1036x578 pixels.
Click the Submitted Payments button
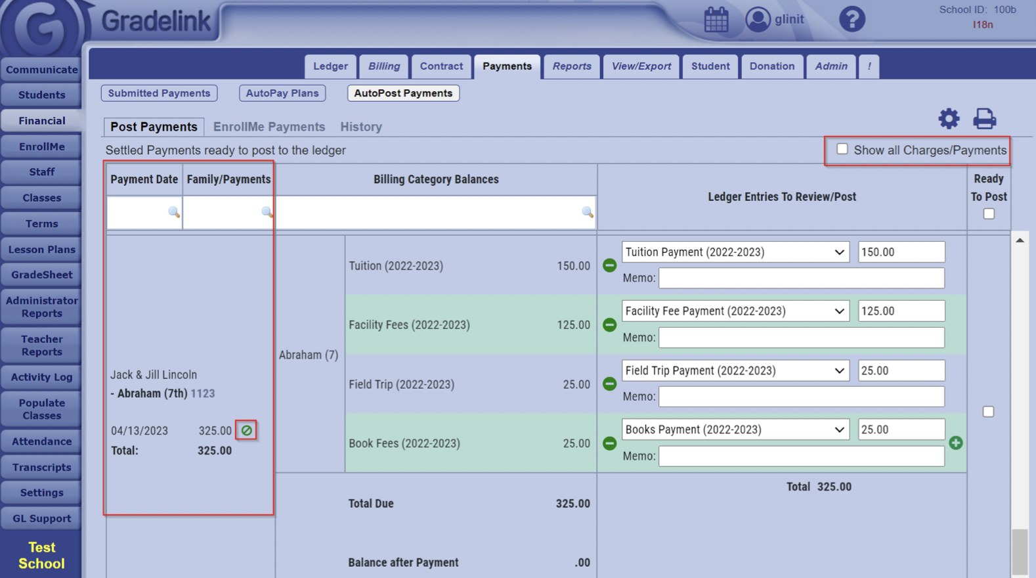159,93
